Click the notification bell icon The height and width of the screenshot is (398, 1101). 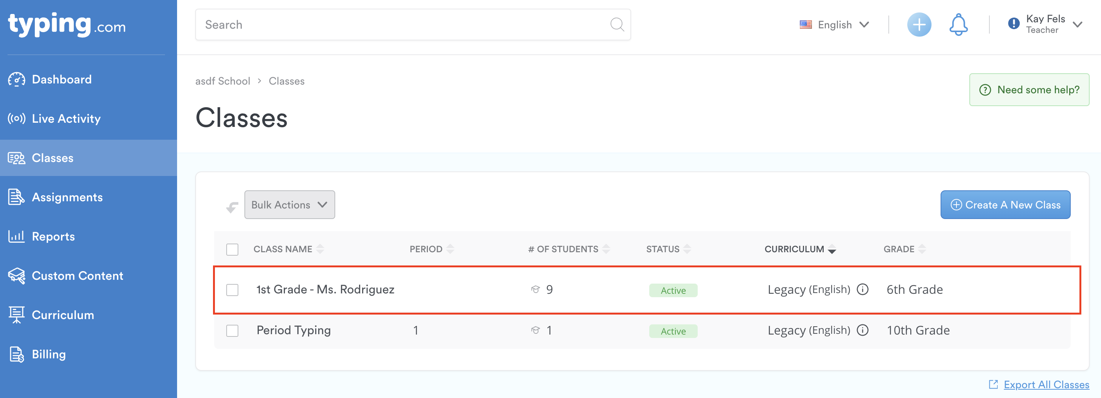coord(958,25)
